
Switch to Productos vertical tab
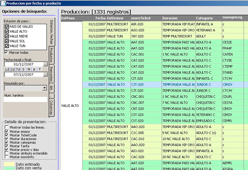coord(51,55)
